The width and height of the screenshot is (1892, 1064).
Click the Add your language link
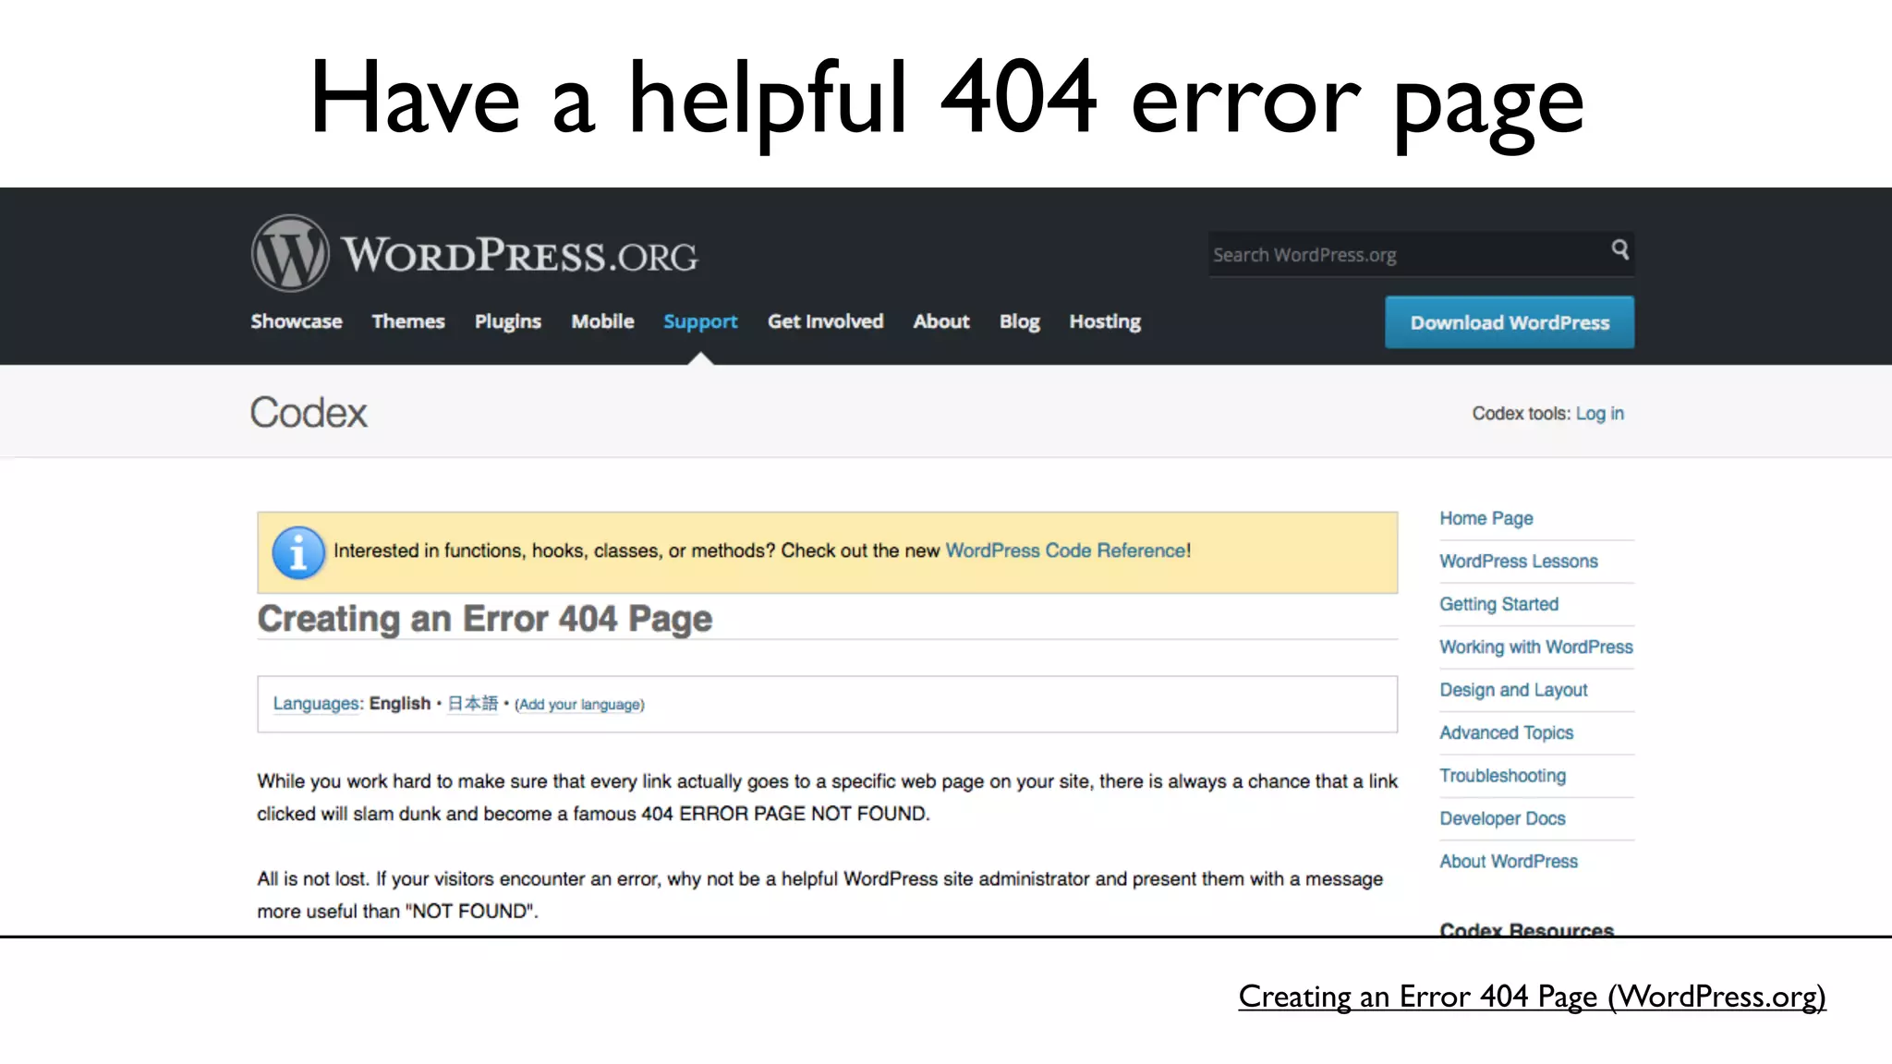pyautogui.click(x=579, y=705)
